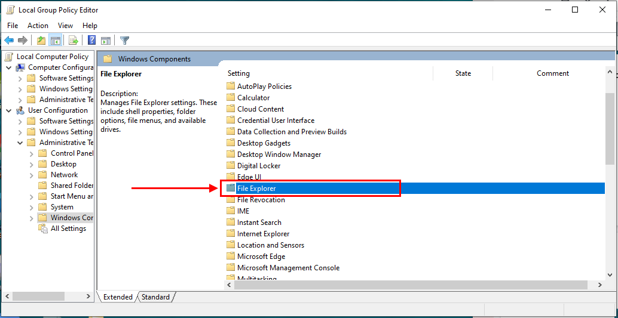618x318 pixels.
Task: Expand the Windows Components tree node
Action: pos(32,218)
